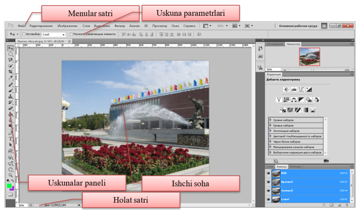Hide the Зеленый channel eye

[268, 191]
